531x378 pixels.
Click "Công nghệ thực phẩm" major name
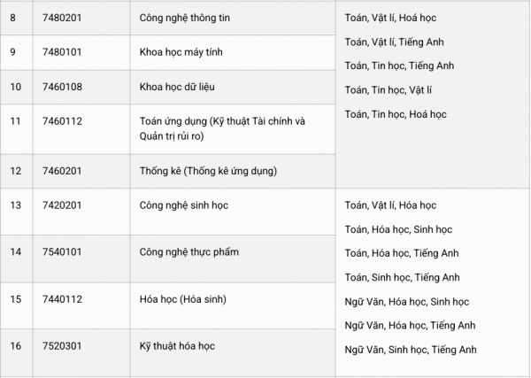point(189,251)
